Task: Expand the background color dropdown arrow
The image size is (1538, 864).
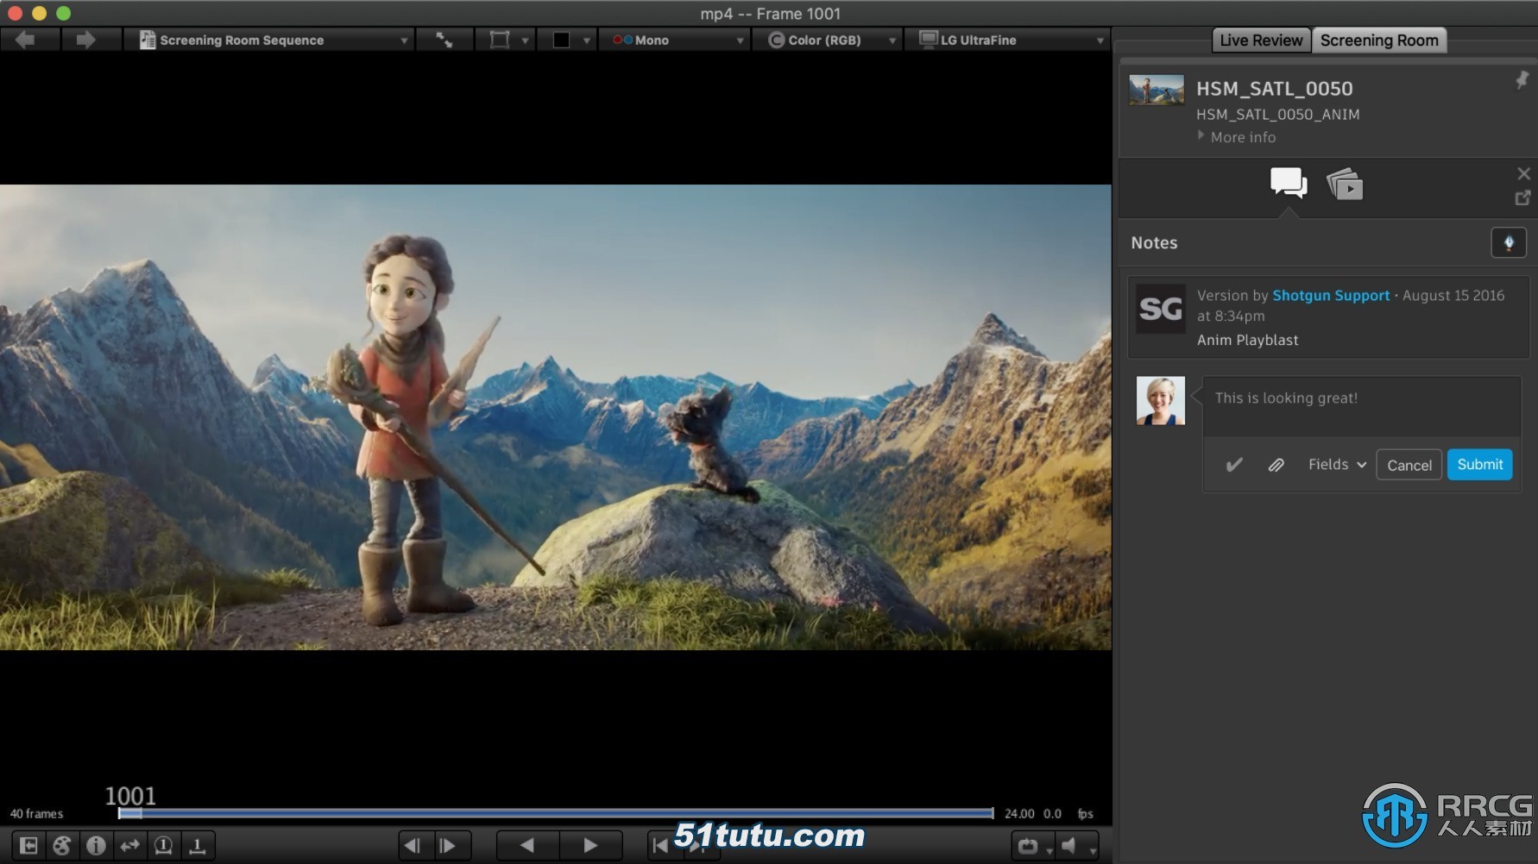Action: (x=587, y=41)
